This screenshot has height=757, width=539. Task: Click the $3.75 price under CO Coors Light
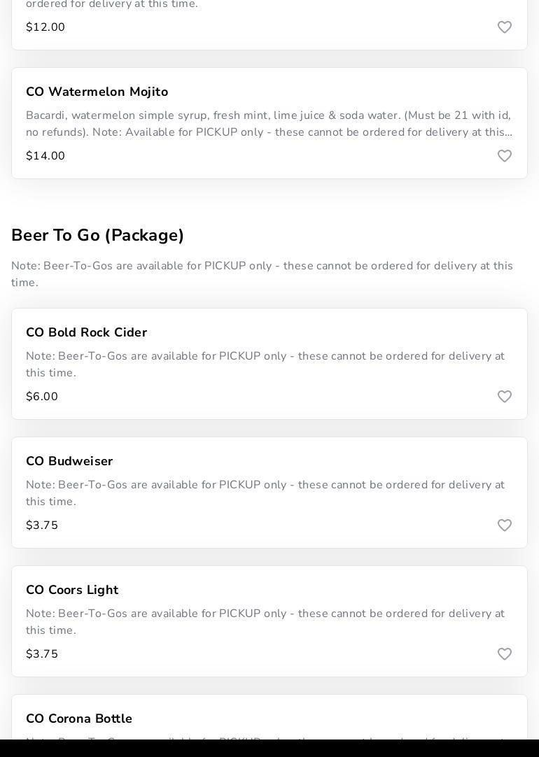click(x=42, y=654)
